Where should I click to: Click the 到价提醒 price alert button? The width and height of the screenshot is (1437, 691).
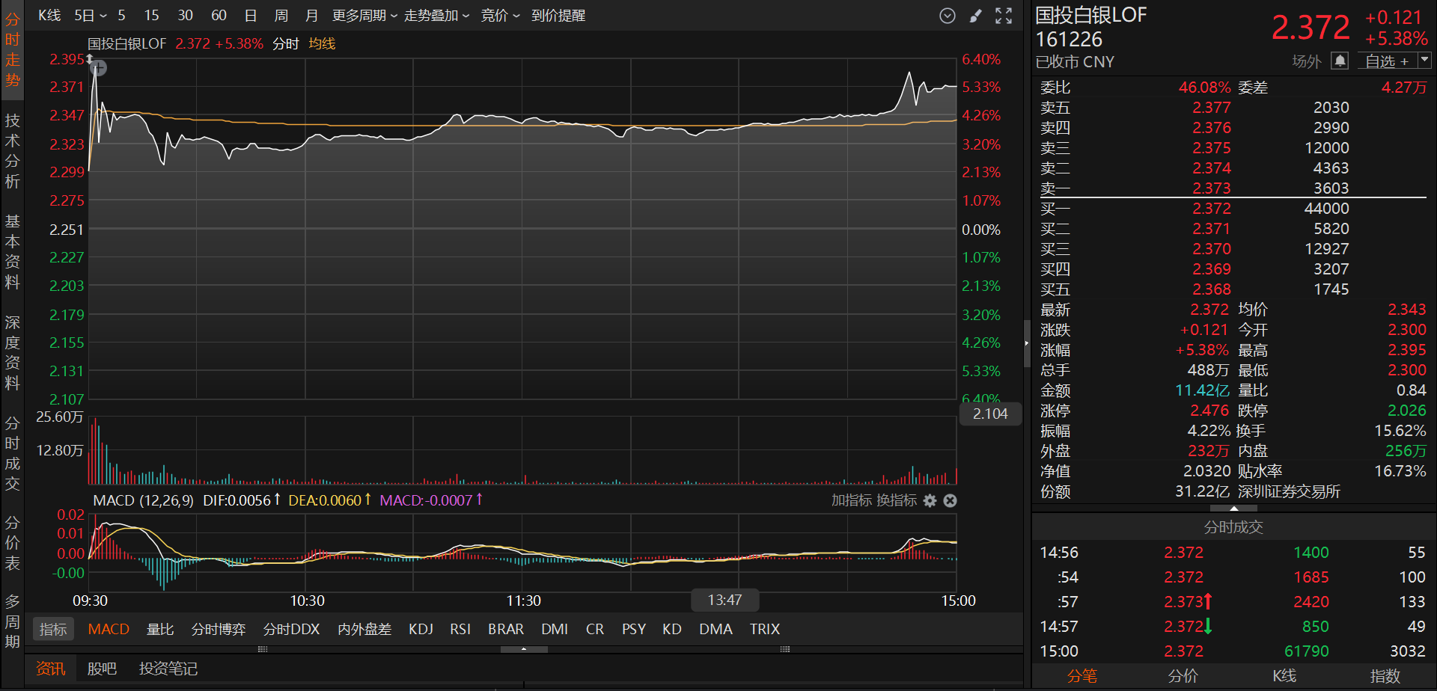pyautogui.click(x=558, y=16)
